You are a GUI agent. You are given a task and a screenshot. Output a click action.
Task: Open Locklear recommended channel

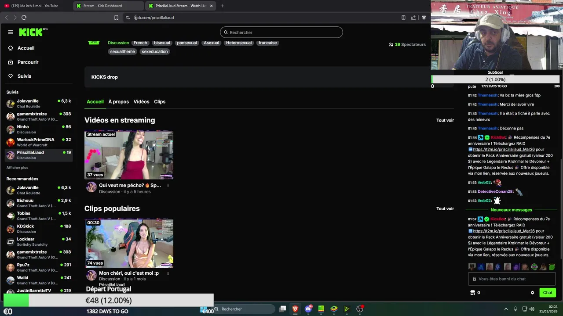(39, 241)
